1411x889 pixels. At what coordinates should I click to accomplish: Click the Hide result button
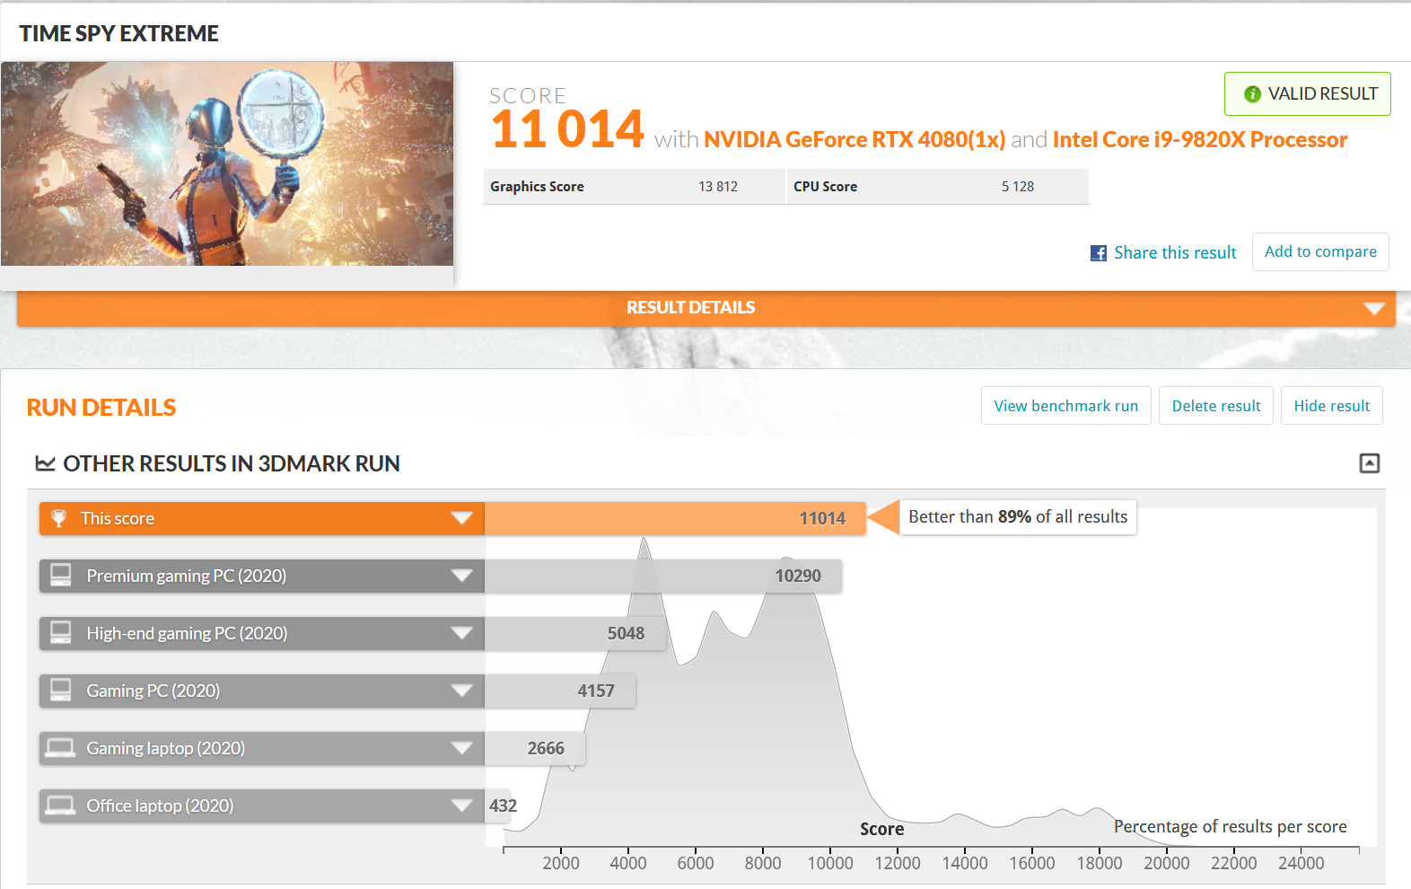pyautogui.click(x=1331, y=406)
